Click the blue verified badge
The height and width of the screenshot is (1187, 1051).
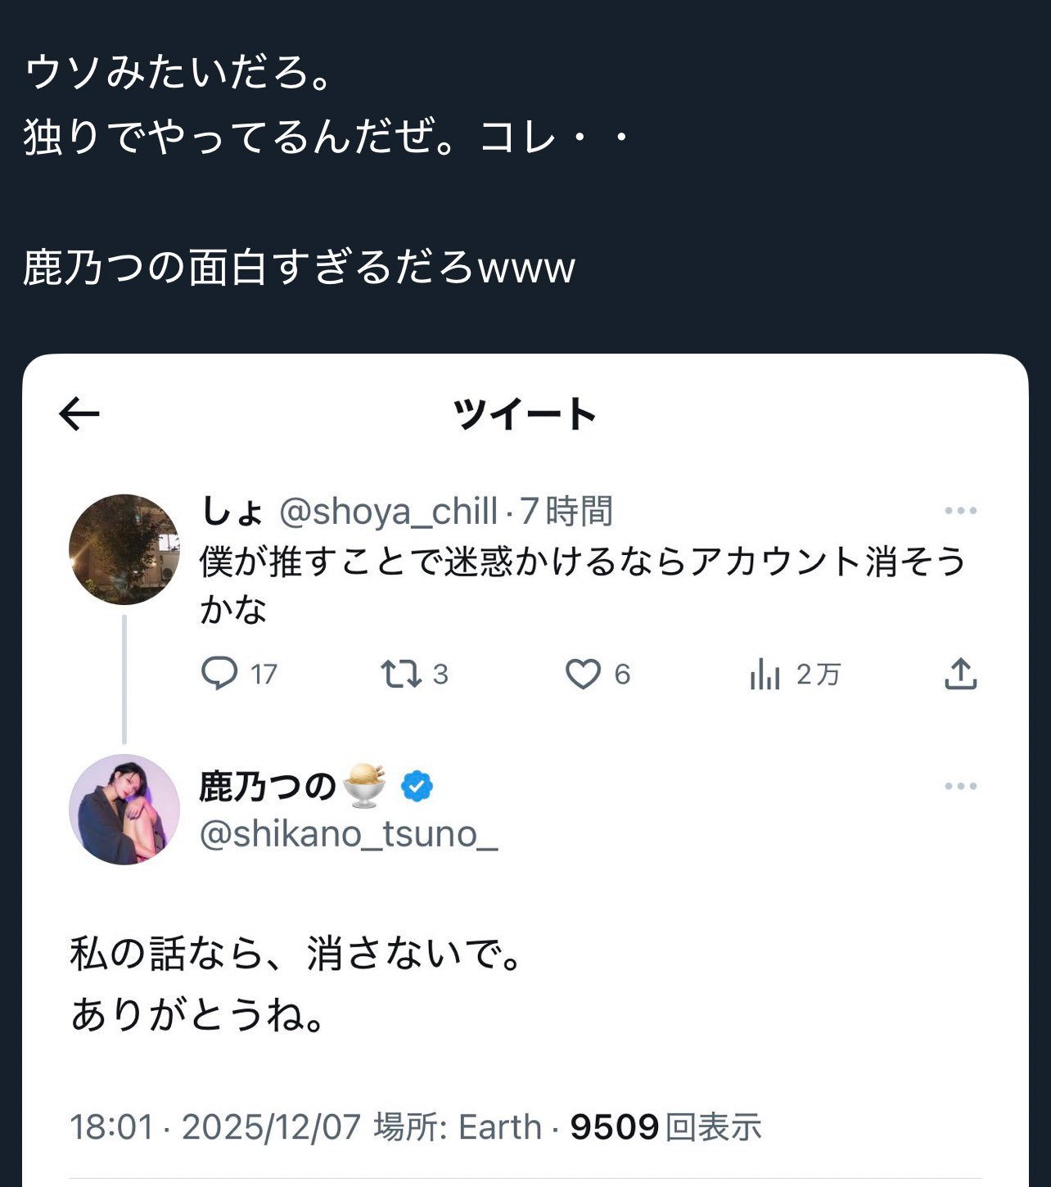417,787
